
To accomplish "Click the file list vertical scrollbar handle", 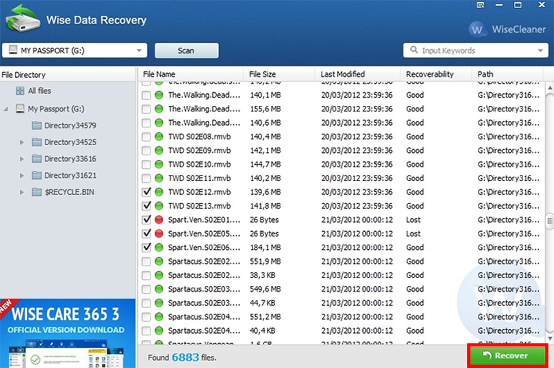I will (549, 220).
